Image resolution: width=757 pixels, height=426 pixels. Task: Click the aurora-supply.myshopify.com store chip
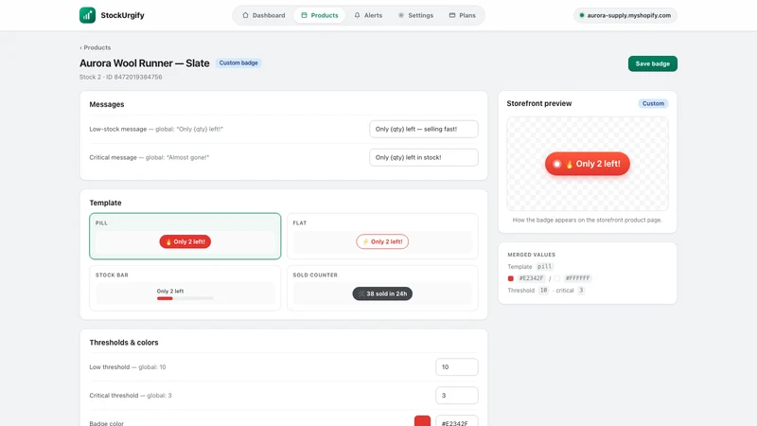pyautogui.click(x=625, y=15)
